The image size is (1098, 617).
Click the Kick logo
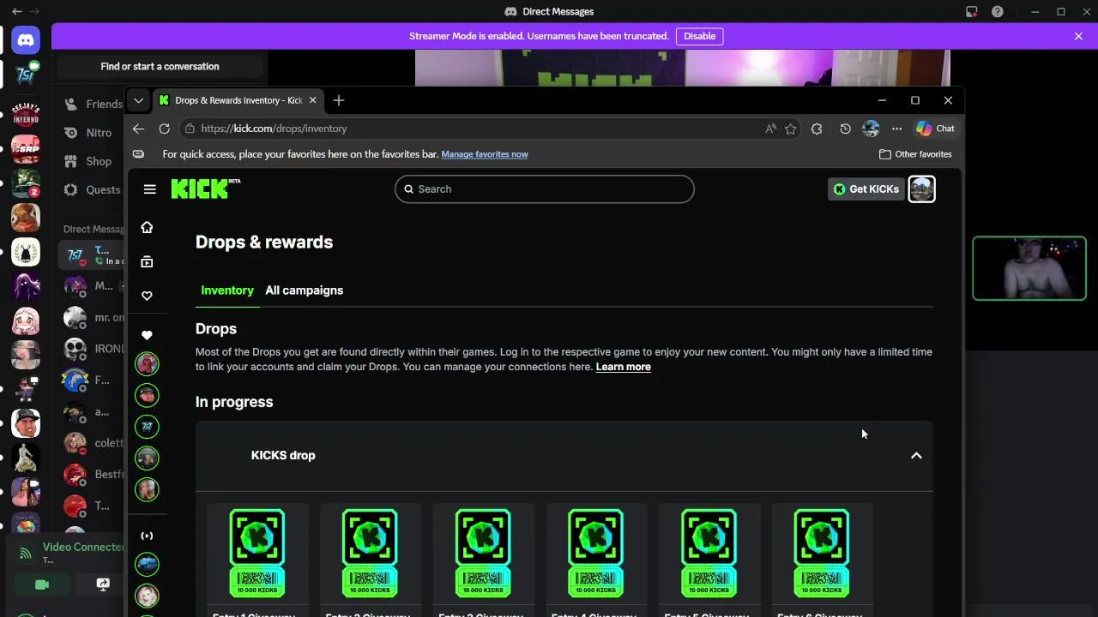[x=205, y=189]
